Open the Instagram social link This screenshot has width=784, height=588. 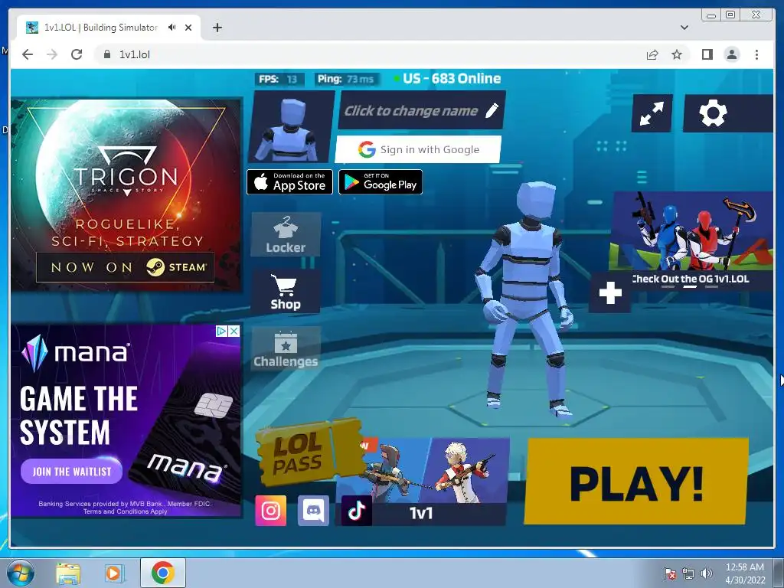point(271,511)
